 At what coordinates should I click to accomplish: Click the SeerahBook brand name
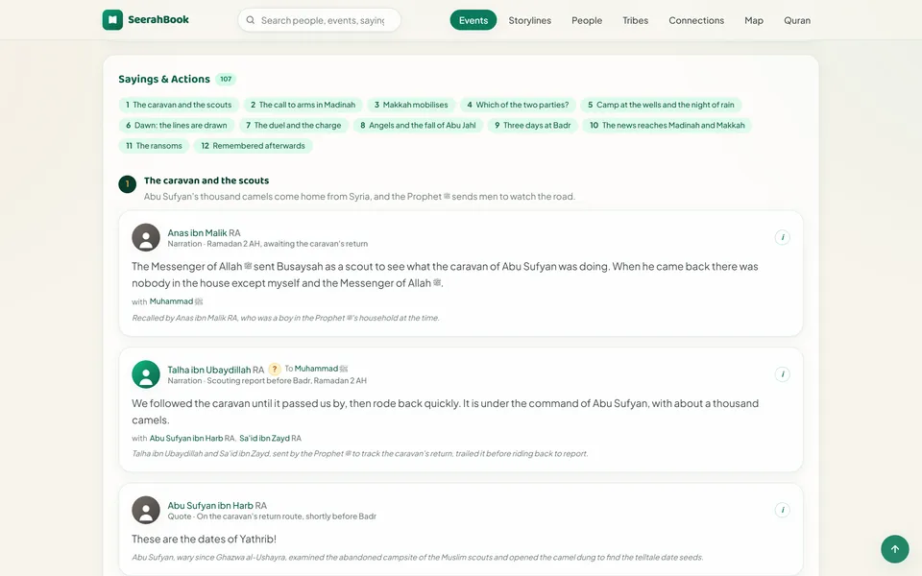158,19
